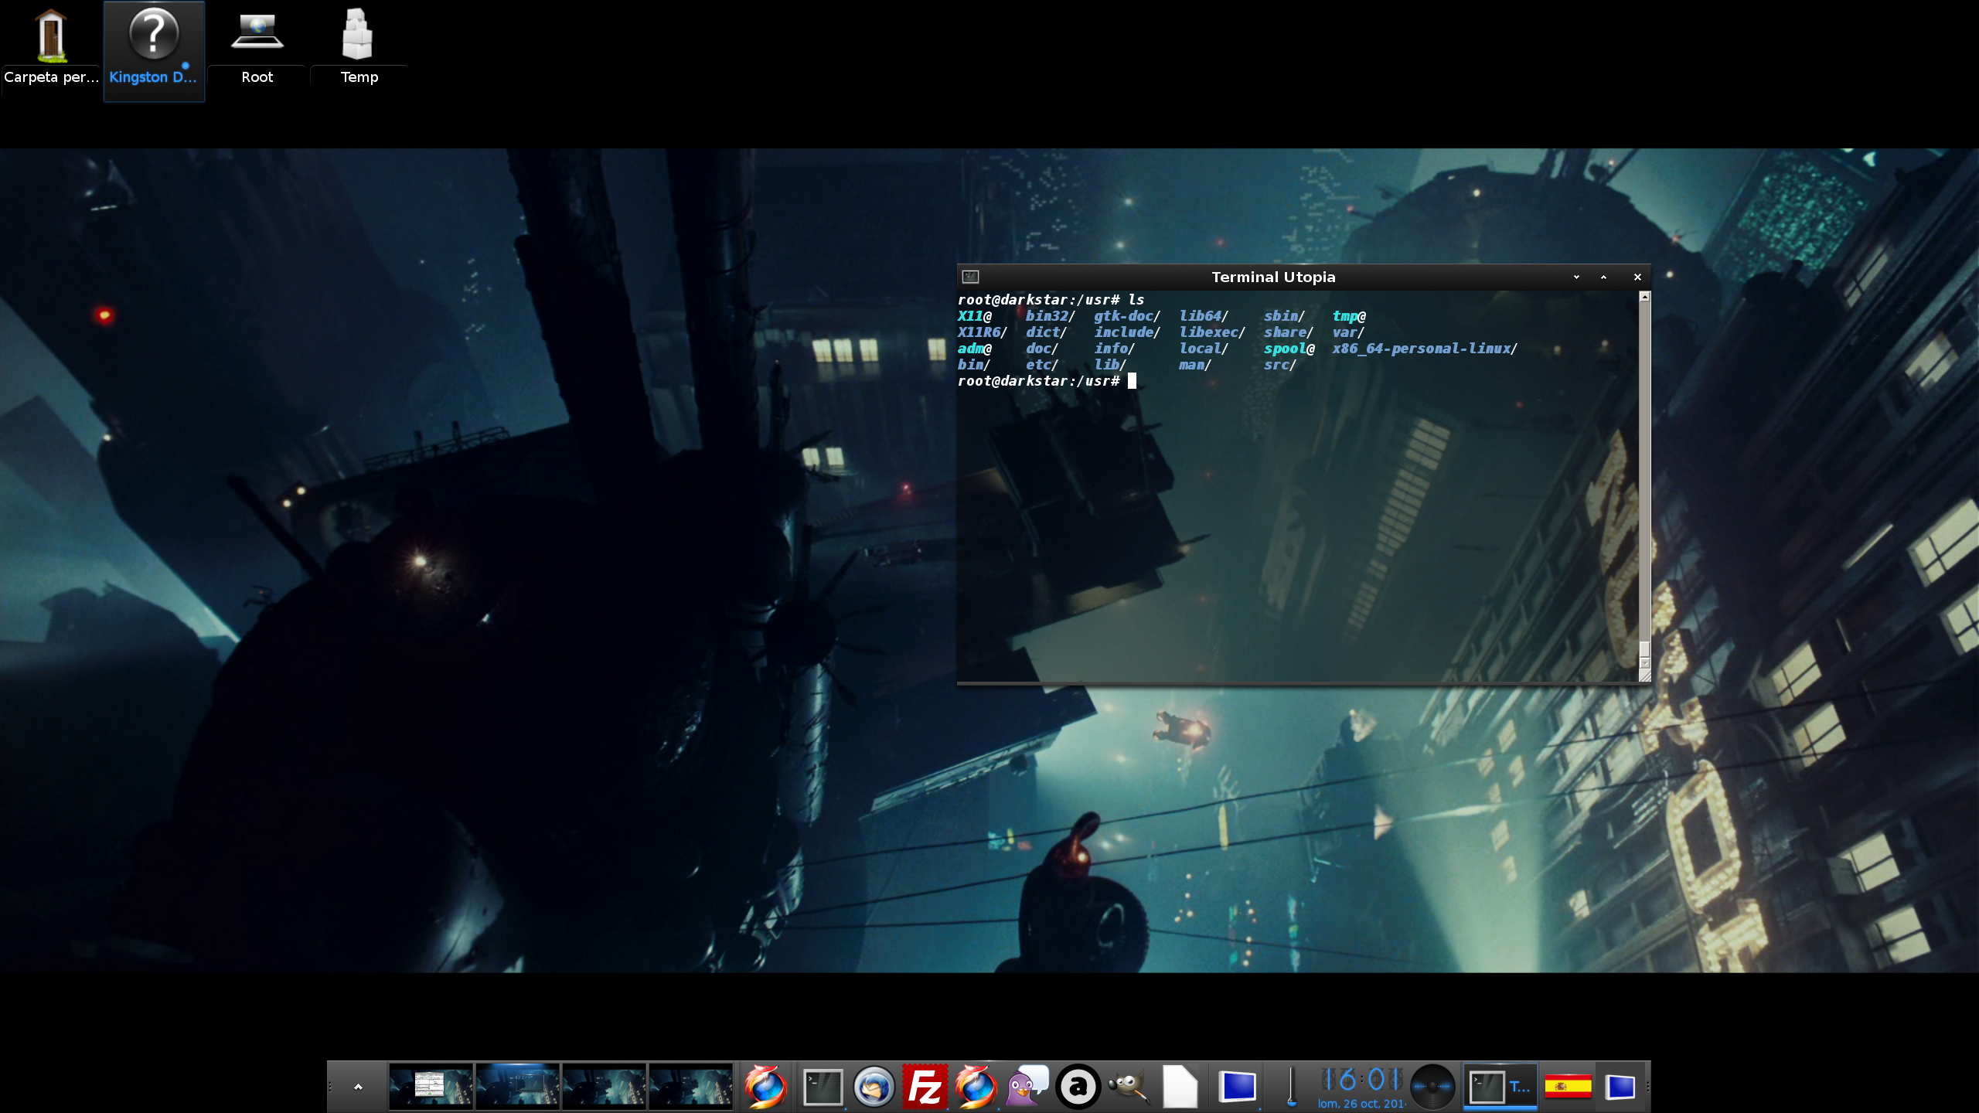Image resolution: width=1979 pixels, height=1113 pixels.
Task: Click the 'tmp@' symlink entry
Action: [1348, 316]
